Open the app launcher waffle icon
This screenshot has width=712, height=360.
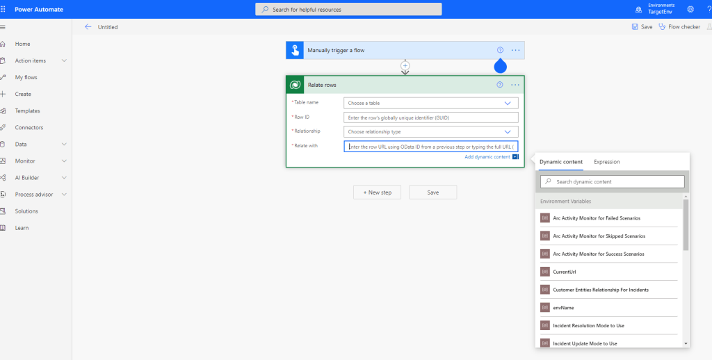4,9
